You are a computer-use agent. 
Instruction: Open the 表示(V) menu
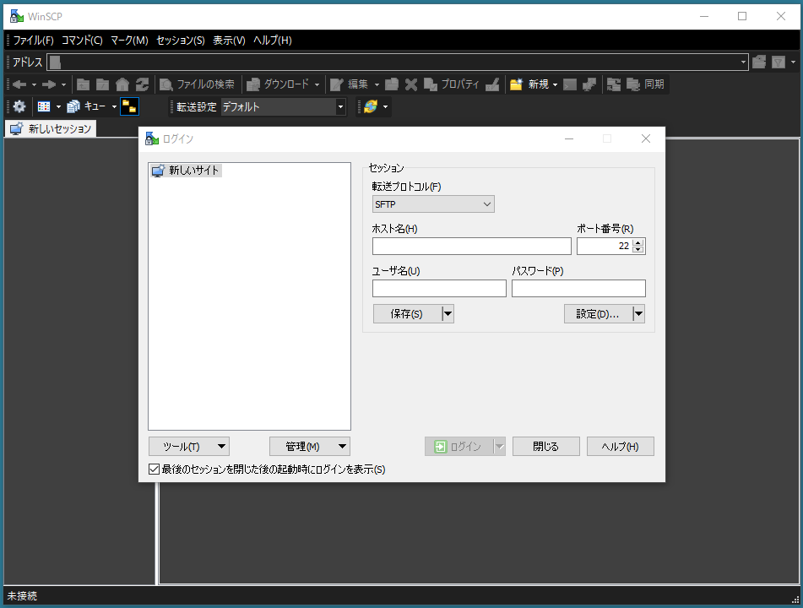coord(229,41)
